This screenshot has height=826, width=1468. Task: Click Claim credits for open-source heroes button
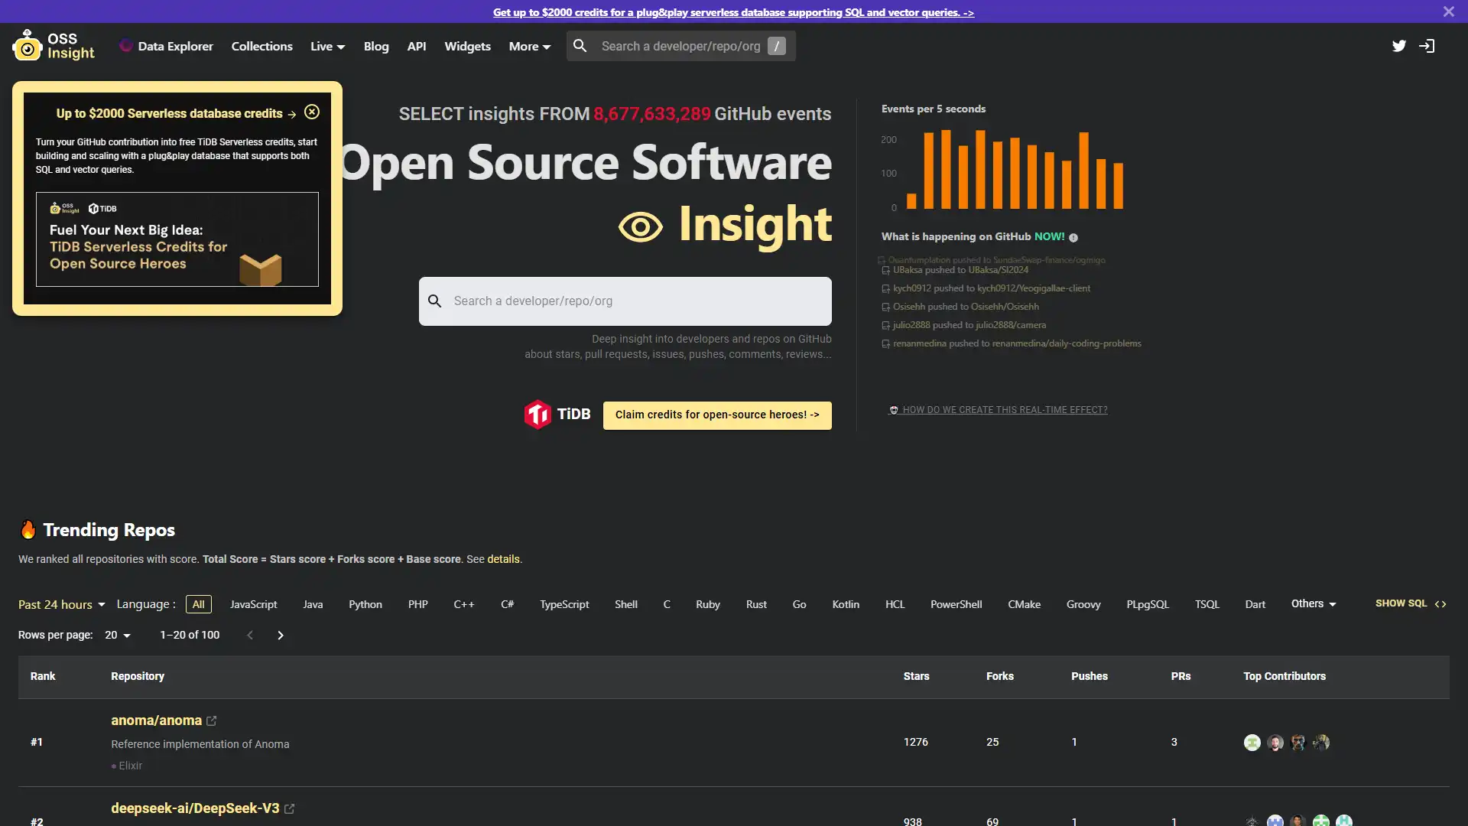coord(717,415)
